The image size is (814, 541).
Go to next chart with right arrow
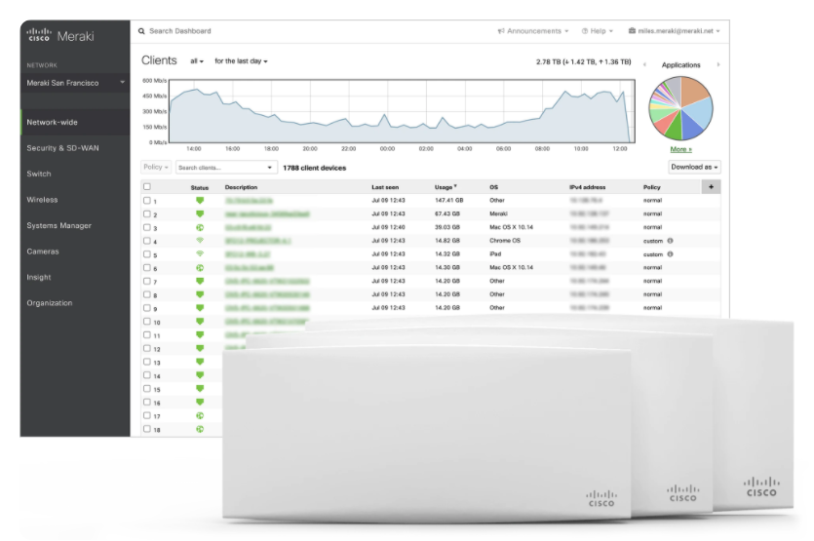[718, 65]
